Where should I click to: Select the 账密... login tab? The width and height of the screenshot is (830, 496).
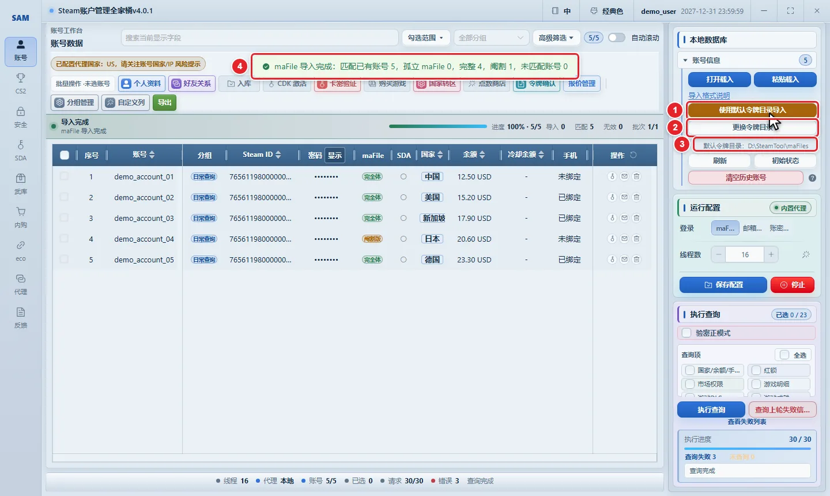pyautogui.click(x=779, y=228)
